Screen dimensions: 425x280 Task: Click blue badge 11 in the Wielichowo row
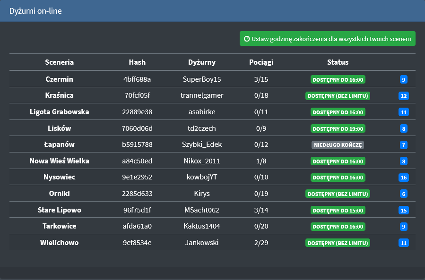point(403,243)
